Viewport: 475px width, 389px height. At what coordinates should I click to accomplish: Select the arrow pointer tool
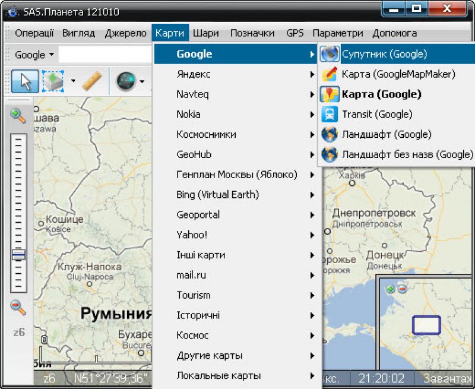click(25, 81)
